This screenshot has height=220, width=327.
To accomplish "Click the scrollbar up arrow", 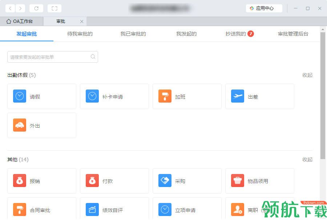I will coord(323,29).
